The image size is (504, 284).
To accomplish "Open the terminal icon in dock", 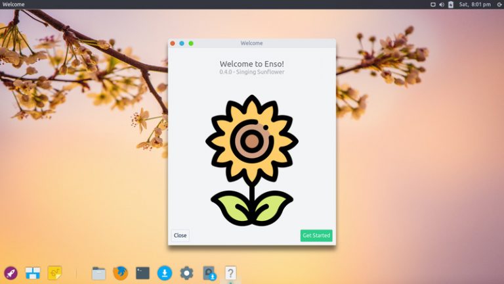I will (142, 273).
